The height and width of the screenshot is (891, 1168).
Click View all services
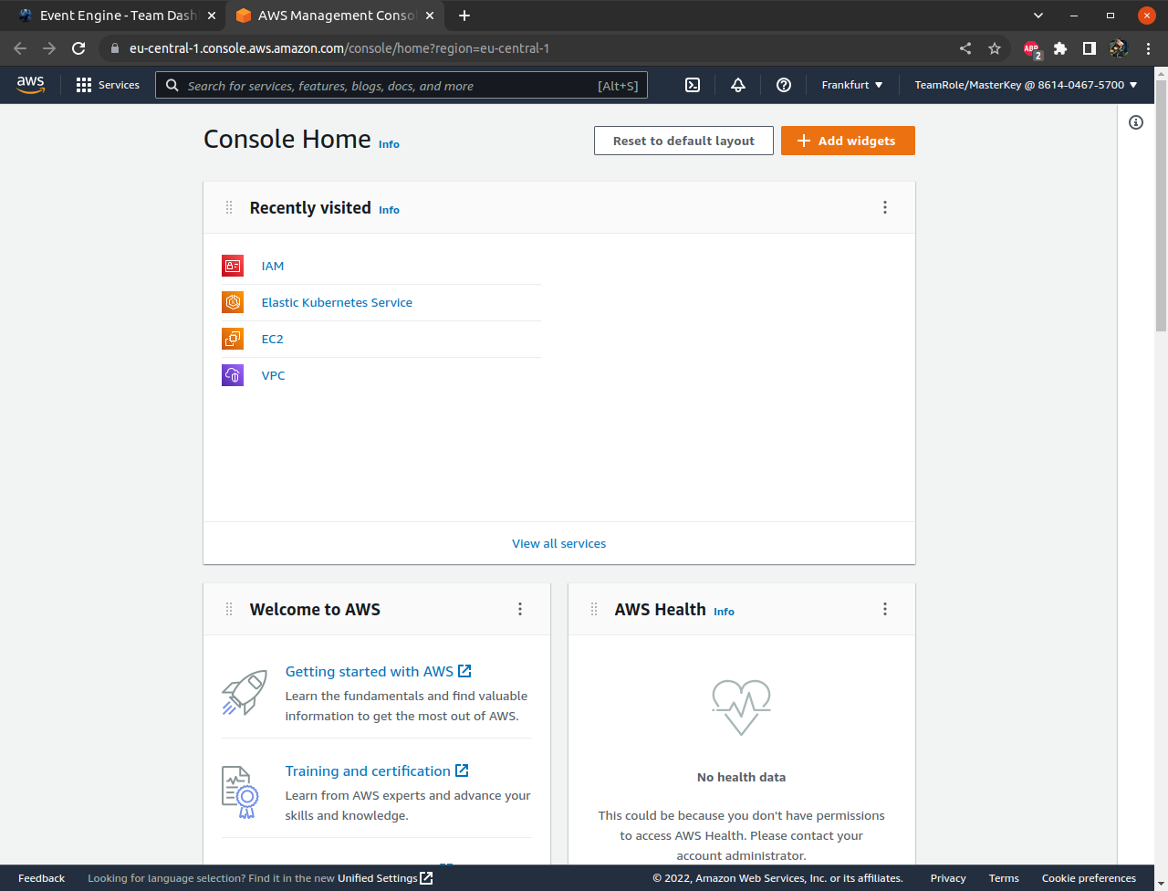pyautogui.click(x=558, y=543)
